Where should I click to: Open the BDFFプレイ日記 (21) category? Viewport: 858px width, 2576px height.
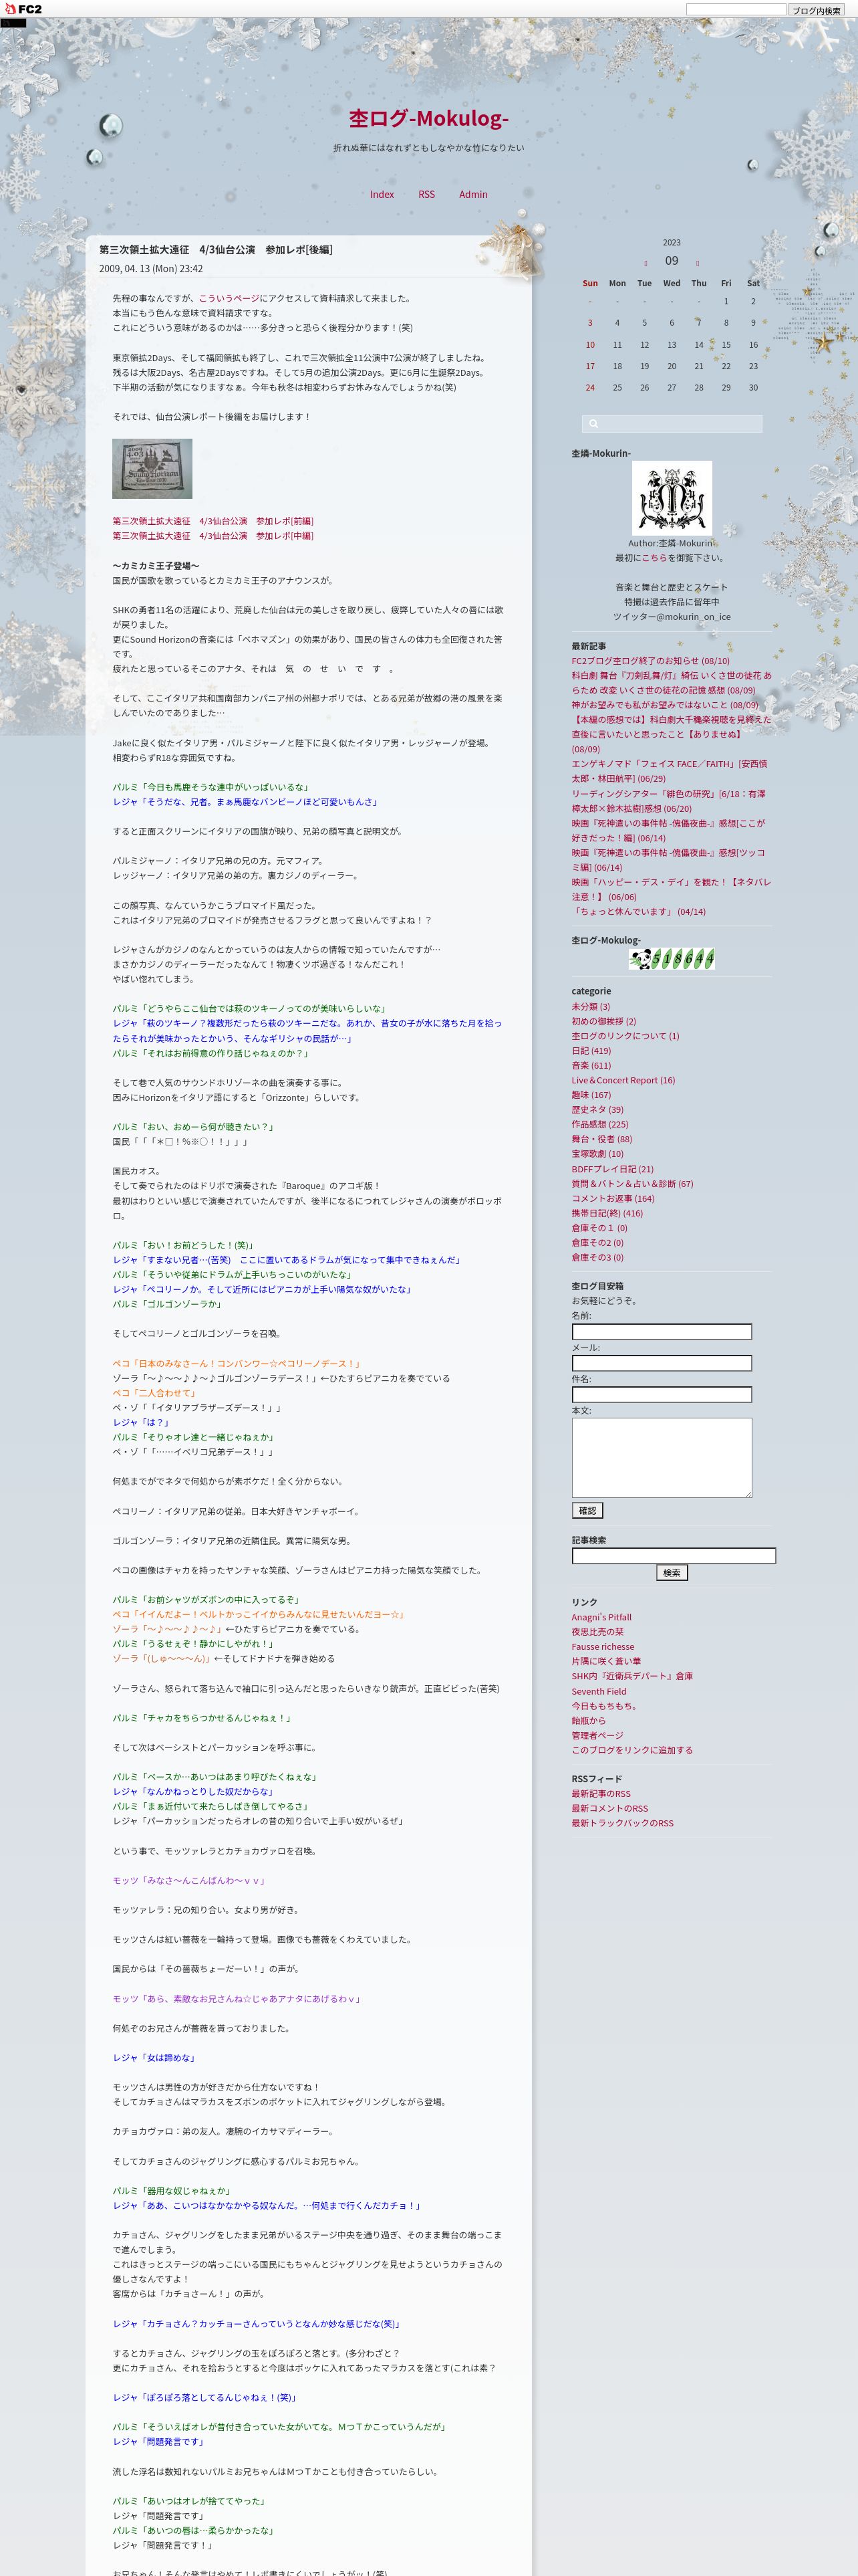[x=612, y=1169]
